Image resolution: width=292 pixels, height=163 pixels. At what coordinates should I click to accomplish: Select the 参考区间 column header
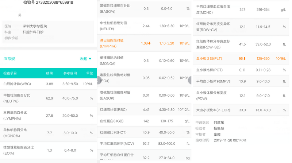(x=70, y=73)
